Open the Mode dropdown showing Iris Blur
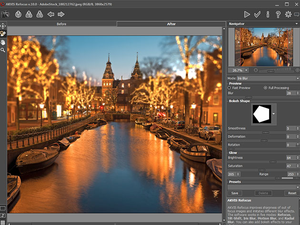 click(269, 78)
